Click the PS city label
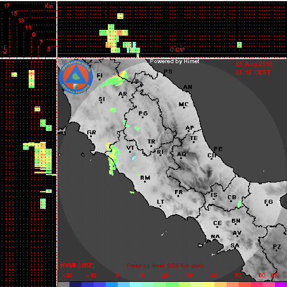Viewport: 287px width, 287px height. click(x=168, y=72)
